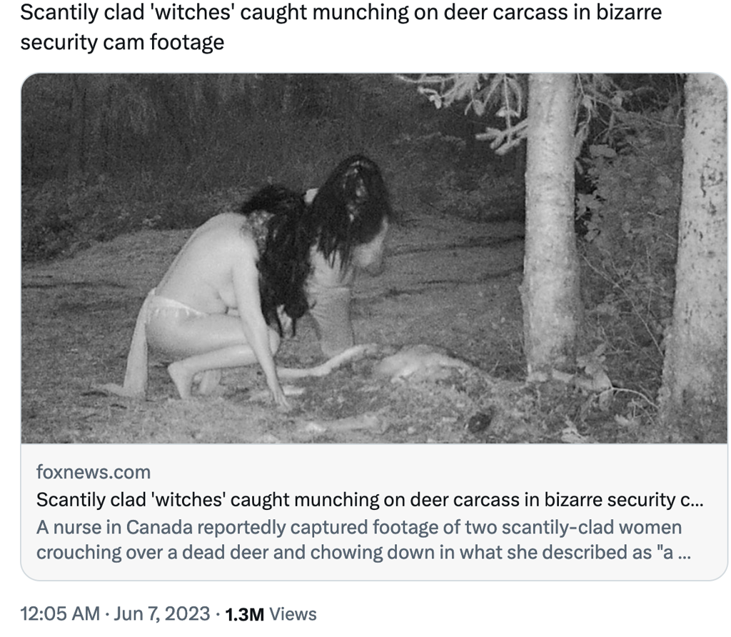Click the truncated ellipsis ending the card title
This screenshot has height=637, width=731.
696,499
